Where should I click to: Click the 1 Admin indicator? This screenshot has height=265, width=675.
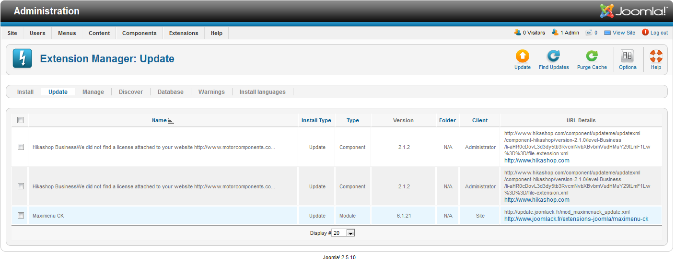pos(565,33)
